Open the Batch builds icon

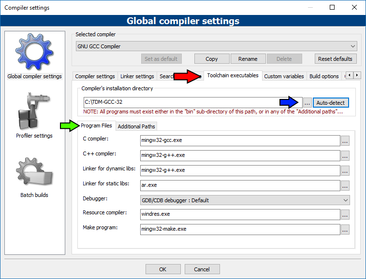pyautogui.click(x=34, y=173)
